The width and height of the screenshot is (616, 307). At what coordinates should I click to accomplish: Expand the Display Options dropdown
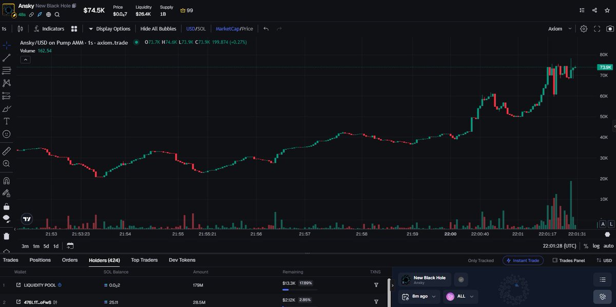point(109,29)
